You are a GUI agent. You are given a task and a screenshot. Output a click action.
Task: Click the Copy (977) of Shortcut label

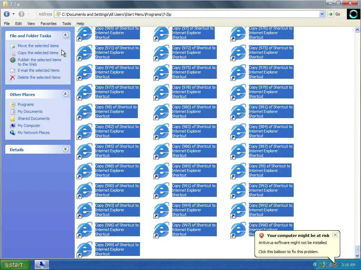click(117, 92)
